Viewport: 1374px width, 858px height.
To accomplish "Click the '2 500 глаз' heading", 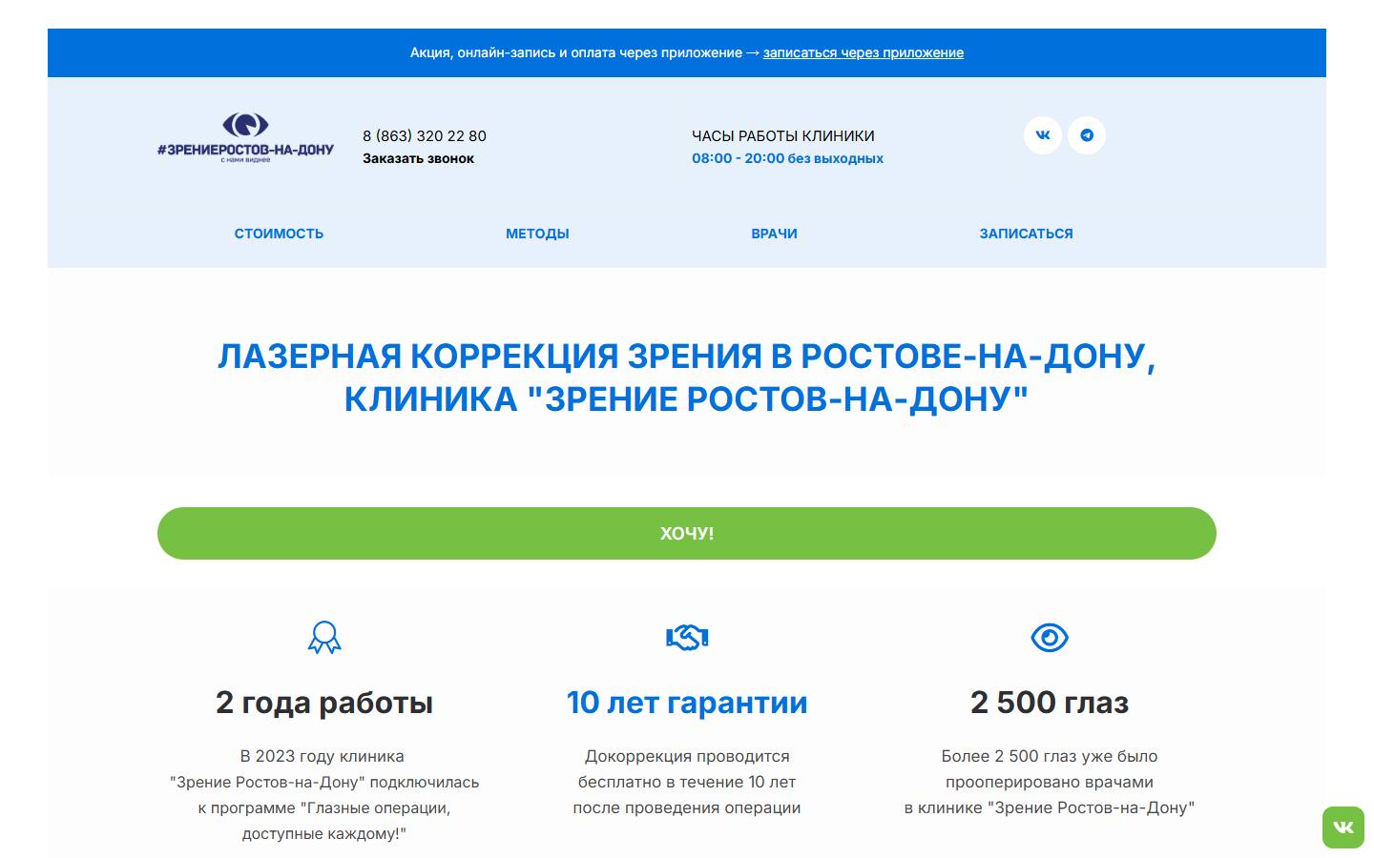I will [x=1050, y=703].
